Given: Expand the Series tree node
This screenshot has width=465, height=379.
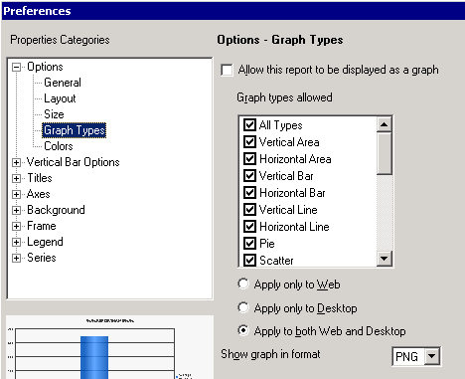Looking at the screenshot, I should 16,258.
